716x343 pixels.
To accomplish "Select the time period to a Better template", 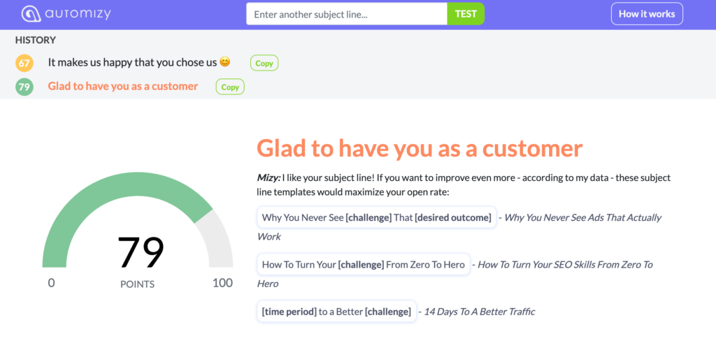I will pos(336,312).
